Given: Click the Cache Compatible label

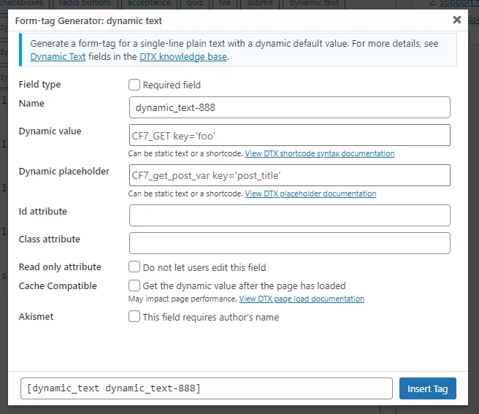Looking at the screenshot, I should (58, 286).
